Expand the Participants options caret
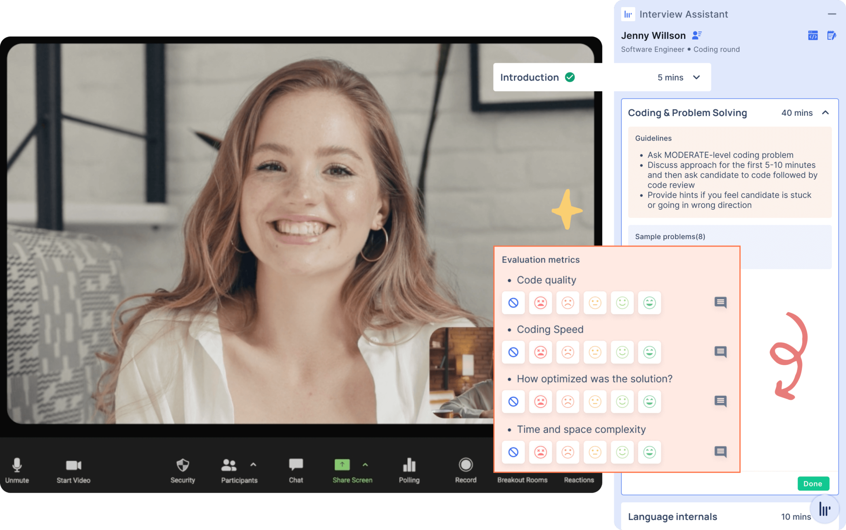Screen dimensions: 846x530 (x=253, y=465)
